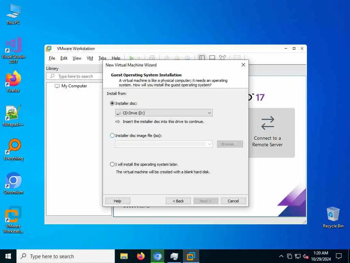Viewport: 350px width, 263px height.
Task: Go back with the < Back button
Action: tap(178, 201)
